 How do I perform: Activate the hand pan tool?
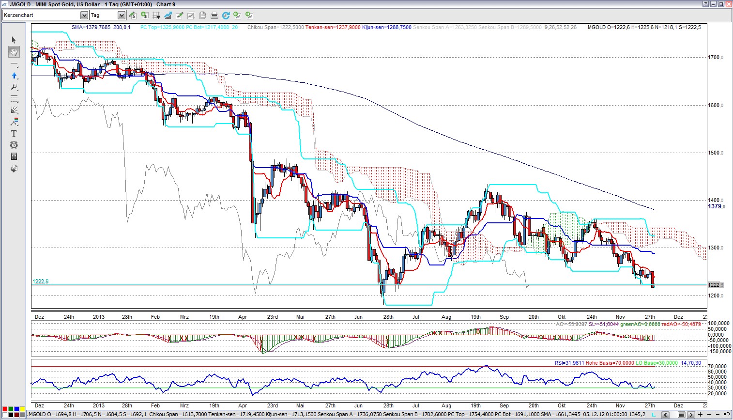click(x=14, y=52)
